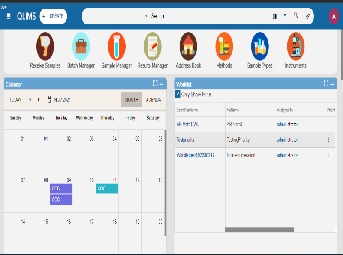Screen dimensions: 343x255
Task: Open Batch Manager briefcase icon
Action: [81, 46]
